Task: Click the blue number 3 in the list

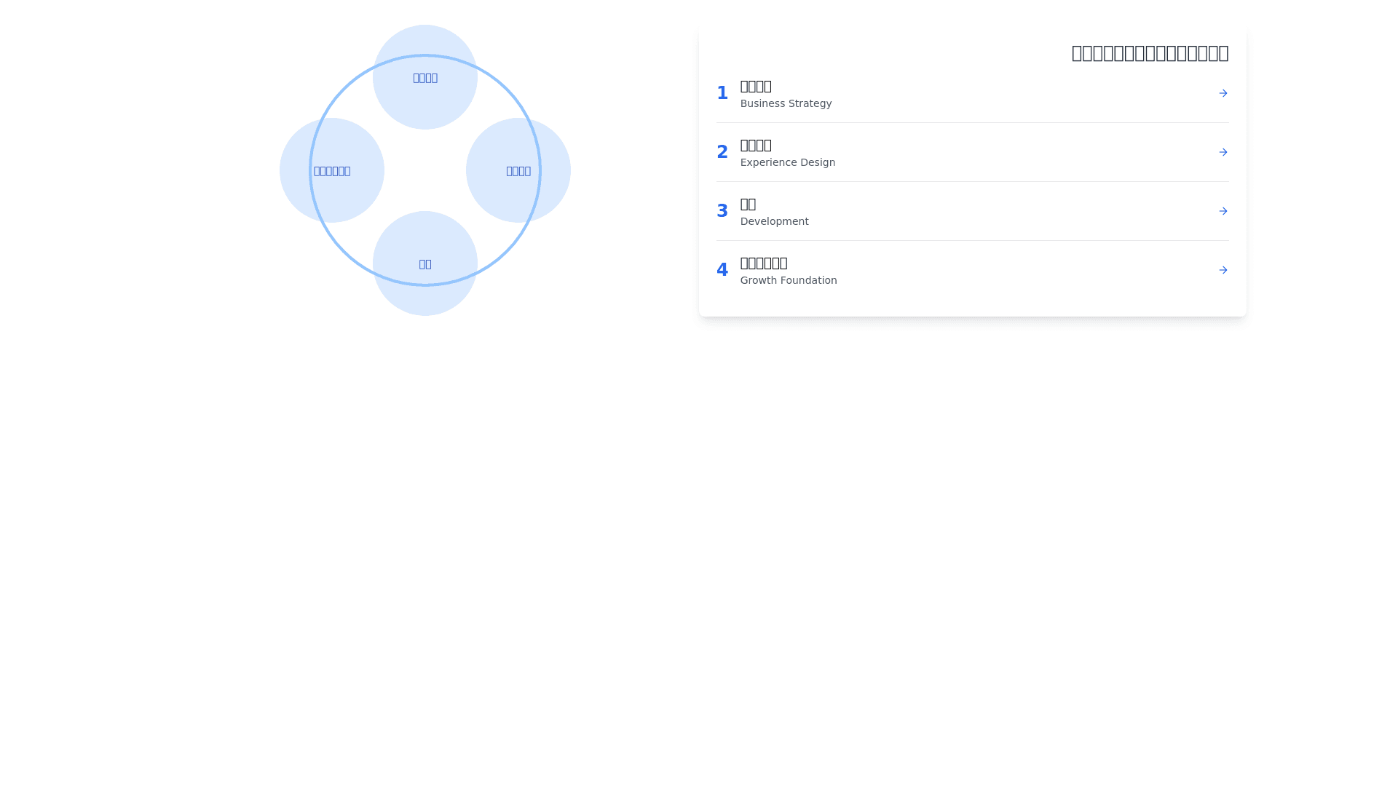Action: click(x=722, y=211)
